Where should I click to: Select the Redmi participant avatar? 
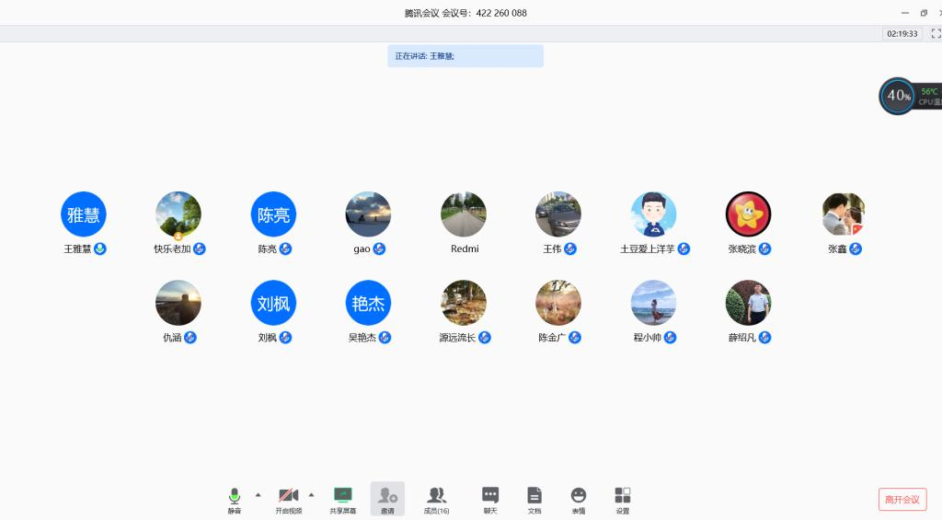[x=464, y=214]
